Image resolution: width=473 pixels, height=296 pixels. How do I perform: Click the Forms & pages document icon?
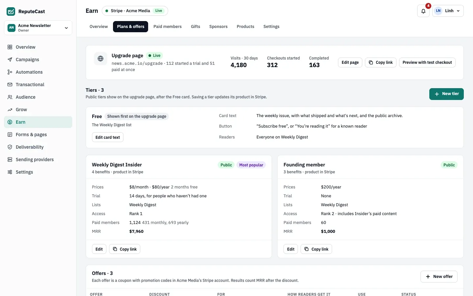point(10,135)
